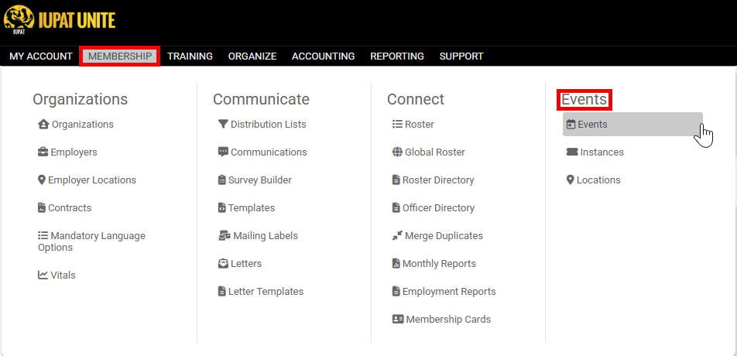Image resolution: width=737 pixels, height=356 pixels.
Task: Click the Distribution Lists funnel icon
Action: [223, 125]
